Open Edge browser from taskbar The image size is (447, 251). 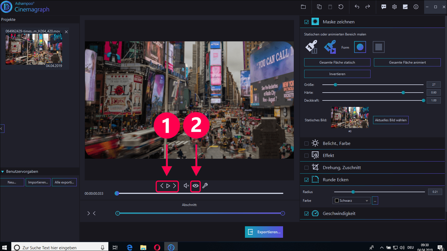[x=130, y=247]
